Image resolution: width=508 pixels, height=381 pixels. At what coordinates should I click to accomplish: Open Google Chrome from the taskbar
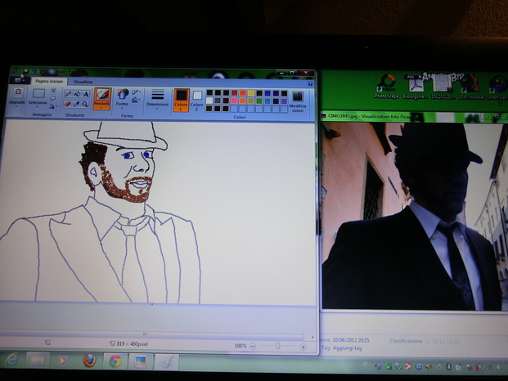coord(115,361)
